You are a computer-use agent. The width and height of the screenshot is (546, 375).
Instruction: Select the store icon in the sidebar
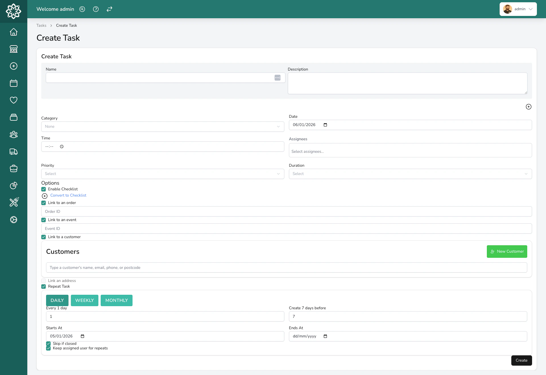(x=13, y=49)
